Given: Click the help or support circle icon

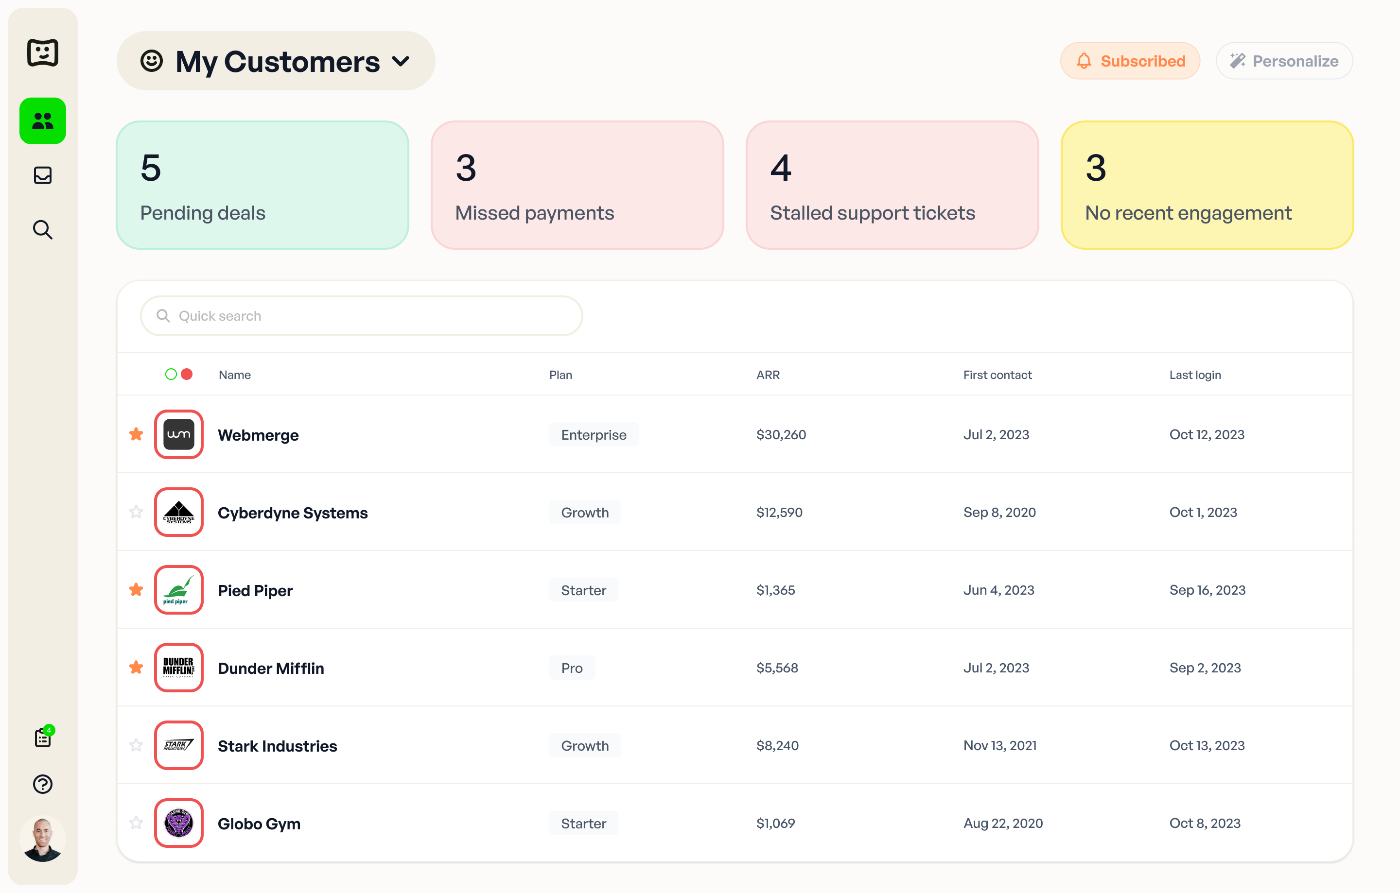Looking at the screenshot, I should coord(42,784).
